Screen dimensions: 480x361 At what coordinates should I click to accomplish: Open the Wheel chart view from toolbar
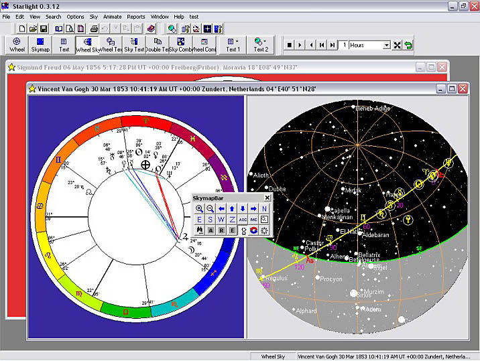coord(17,45)
